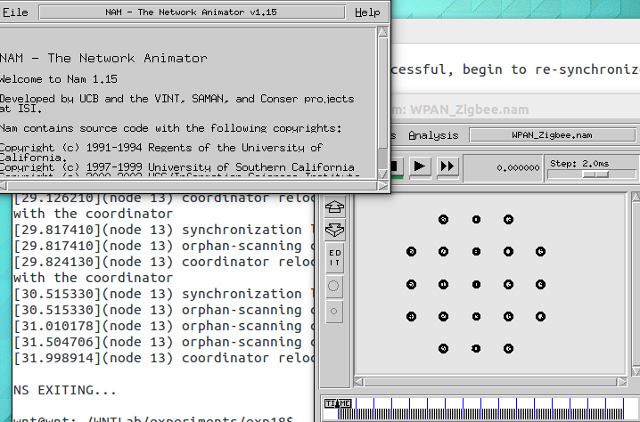640x422 pixels.
Task: Click 'begin to re-synchroniz' text in background window
Action: tap(551, 69)
